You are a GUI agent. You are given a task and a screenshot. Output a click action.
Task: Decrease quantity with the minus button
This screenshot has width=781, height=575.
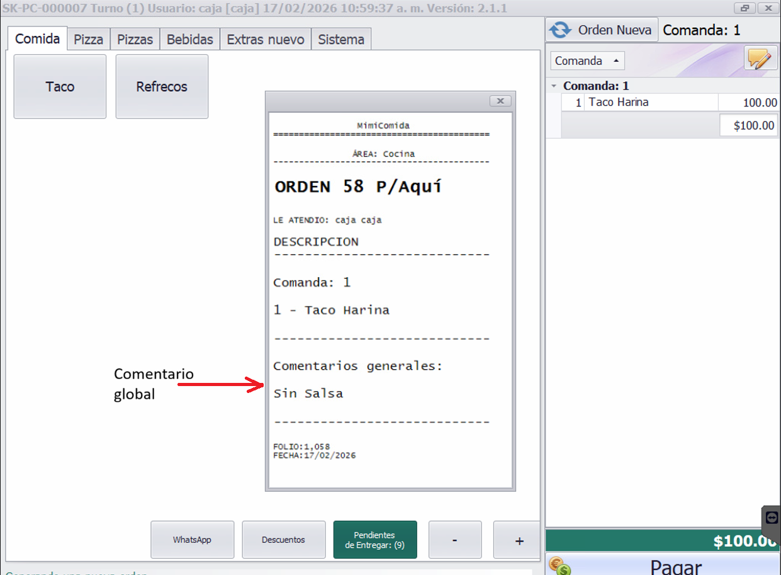pos(455,540)
